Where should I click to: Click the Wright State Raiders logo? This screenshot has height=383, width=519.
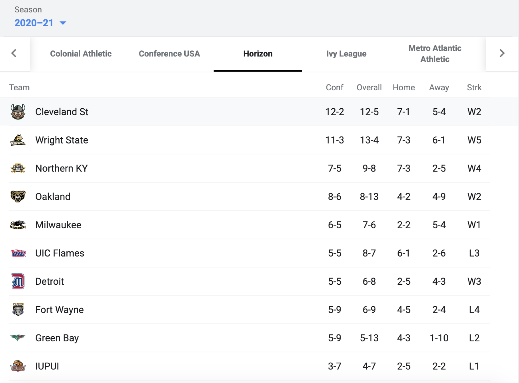[x=18, y=140]
